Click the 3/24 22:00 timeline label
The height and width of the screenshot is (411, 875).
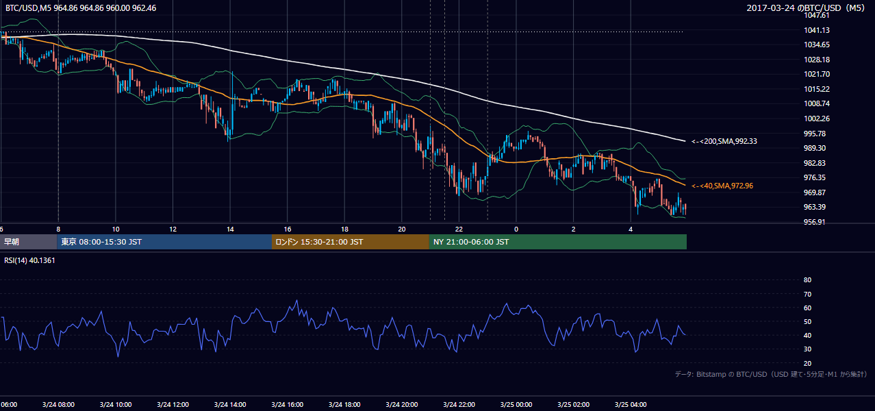458,404
